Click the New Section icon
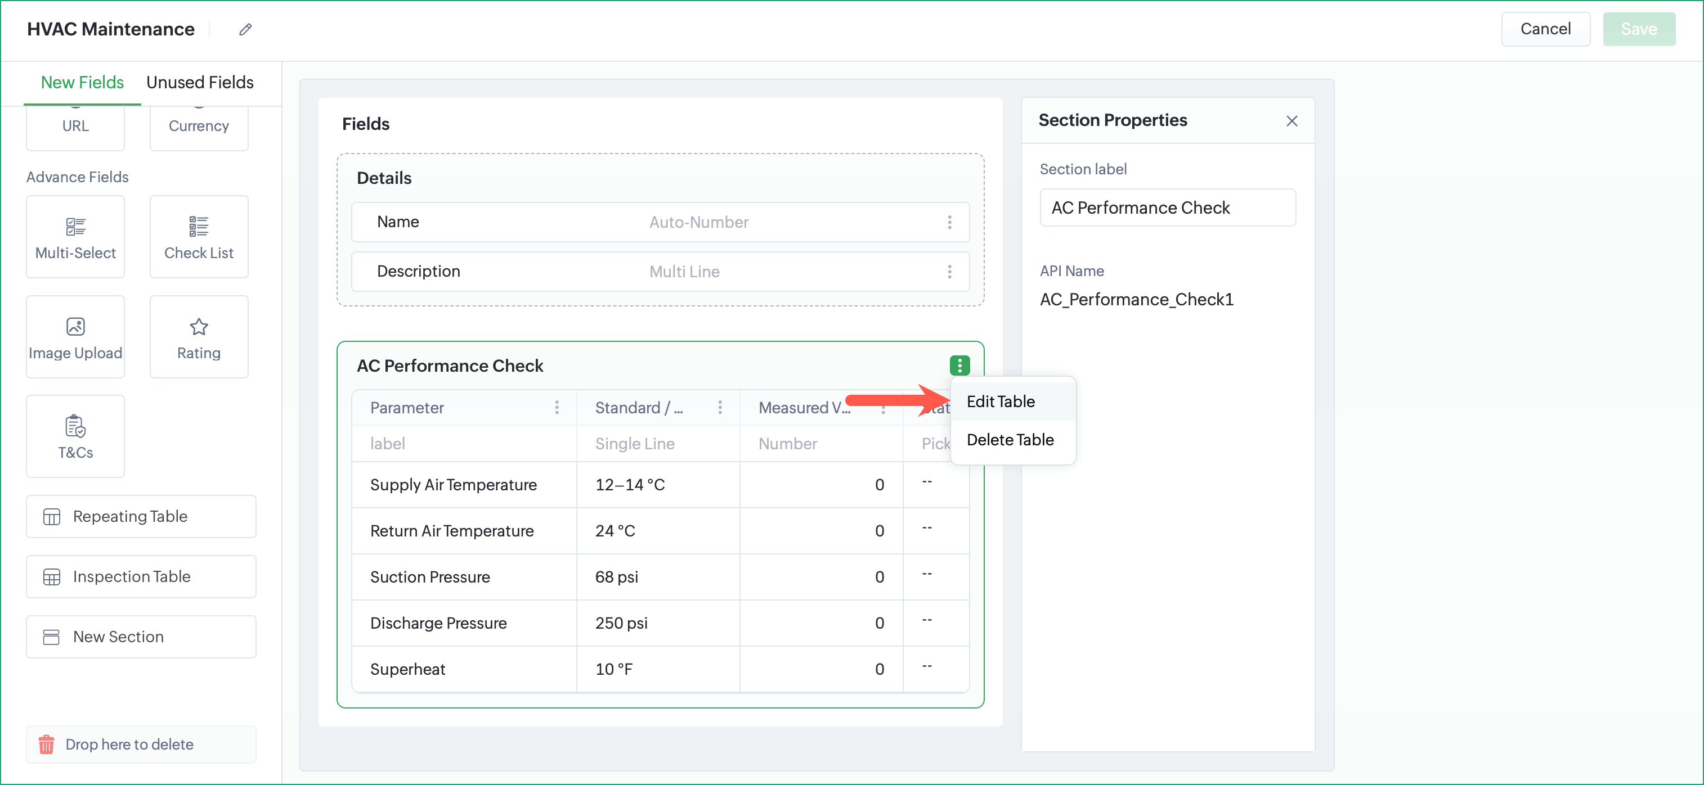The width and height of the screenshot is (1704, 785). click(x=52, y=637)
